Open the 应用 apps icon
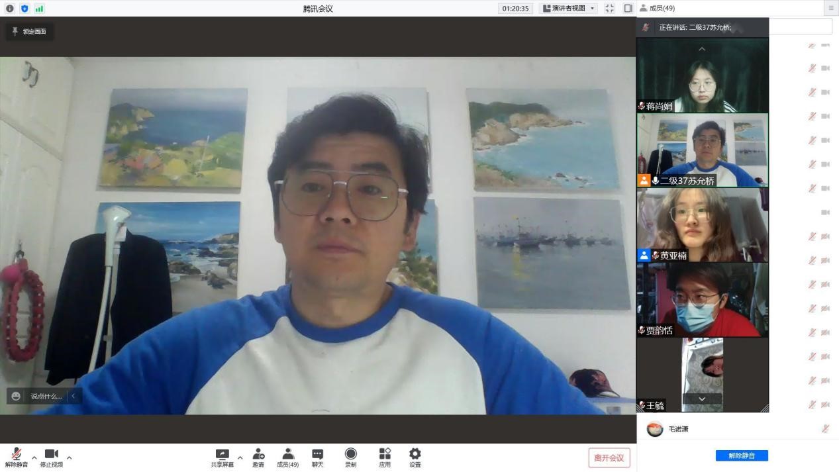The width and height of the screenshot is (839, 472). click(x=385, y=457)
